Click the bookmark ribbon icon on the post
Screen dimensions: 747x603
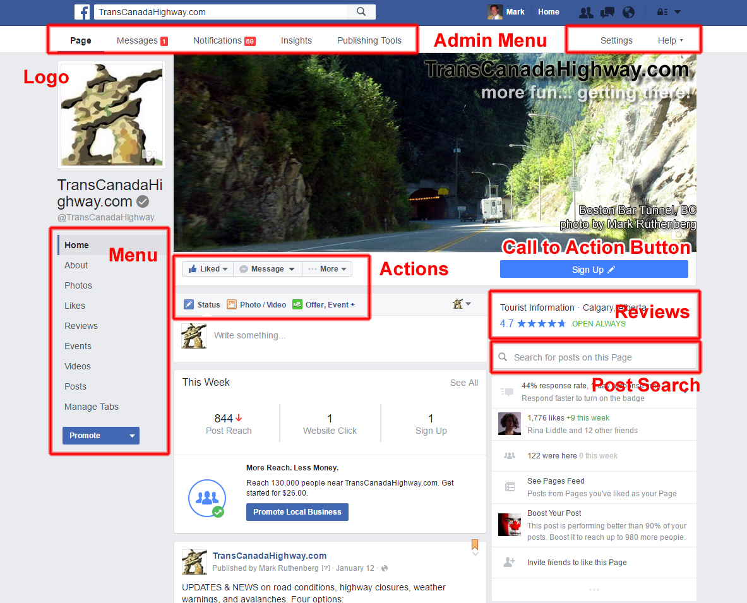[474, 544]
